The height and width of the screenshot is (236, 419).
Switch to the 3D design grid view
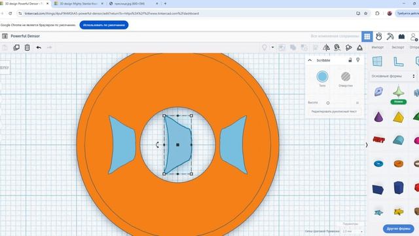tap(367, 37)
